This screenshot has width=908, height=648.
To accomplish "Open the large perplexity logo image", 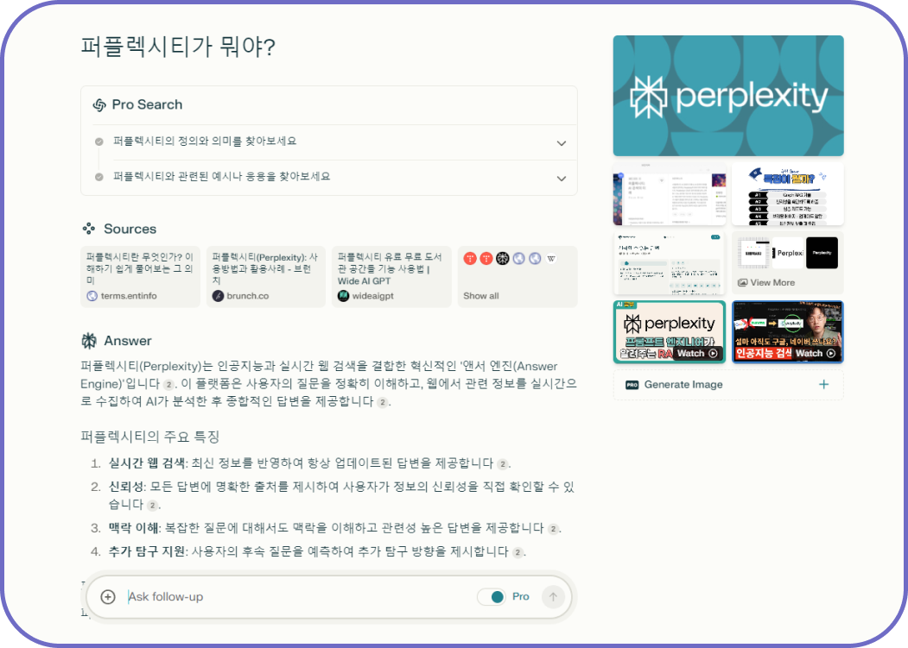I will 728,96.
